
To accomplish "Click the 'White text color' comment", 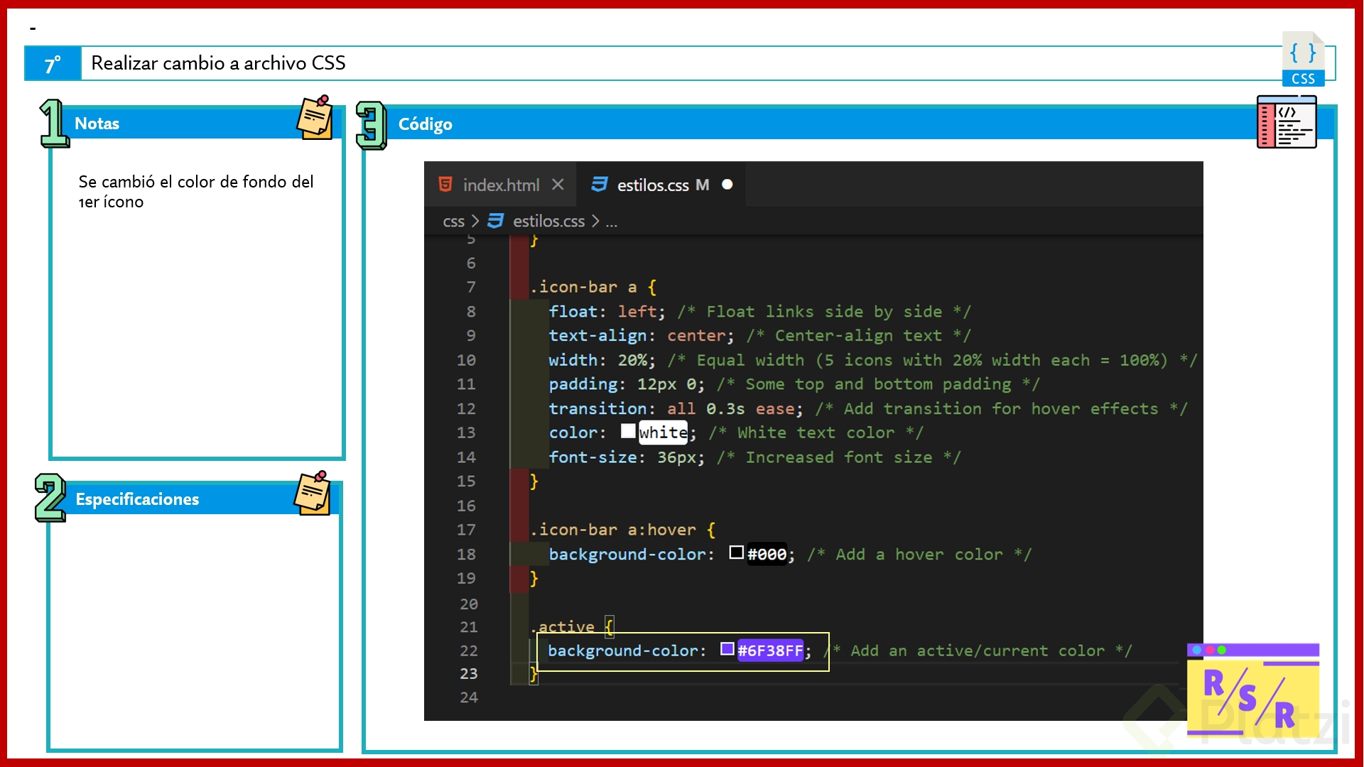I will (x=816, y=433).
